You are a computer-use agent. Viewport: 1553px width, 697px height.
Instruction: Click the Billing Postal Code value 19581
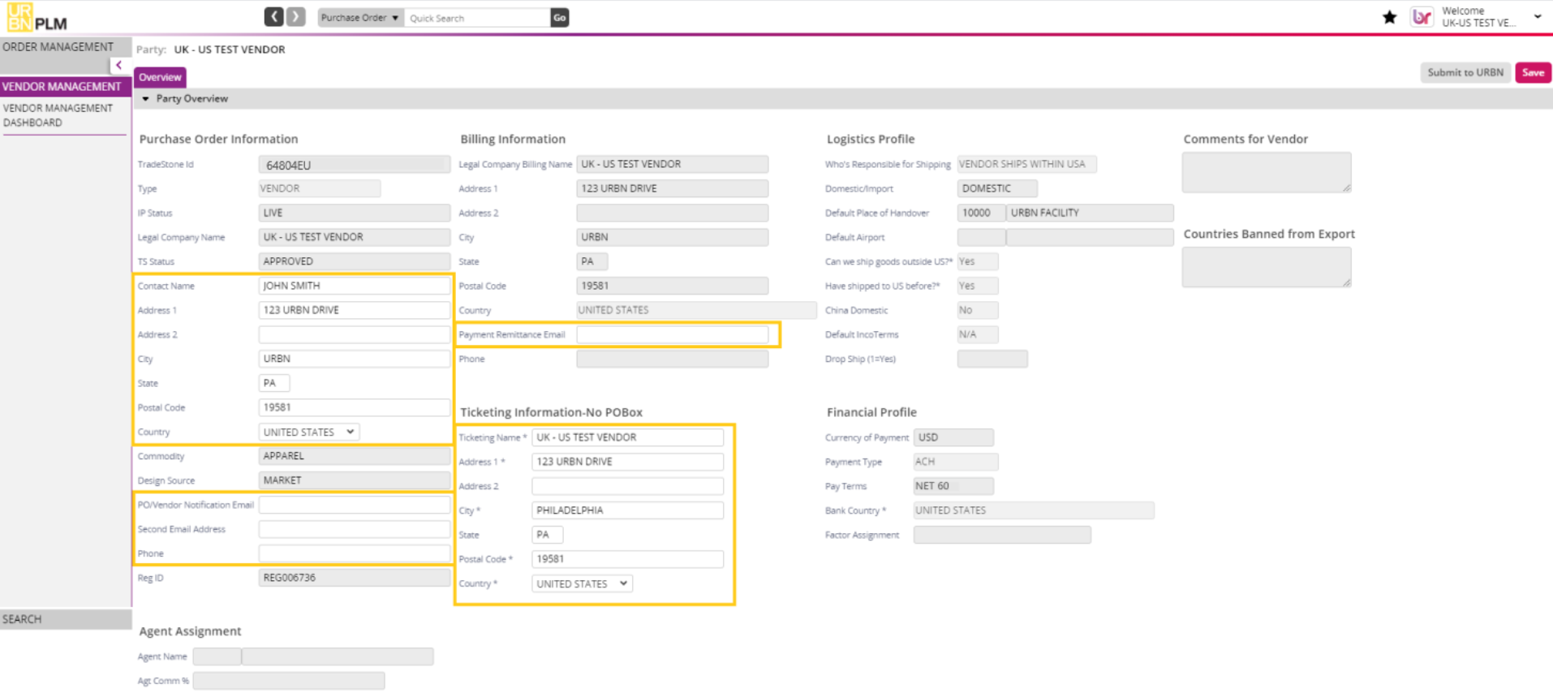[x=672, y=286]
